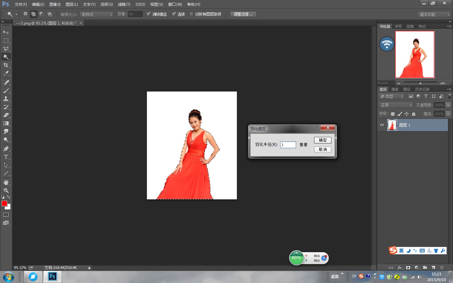Select the Line shape tool
Screen dimensions: 453x283
[x=6, y=173]
